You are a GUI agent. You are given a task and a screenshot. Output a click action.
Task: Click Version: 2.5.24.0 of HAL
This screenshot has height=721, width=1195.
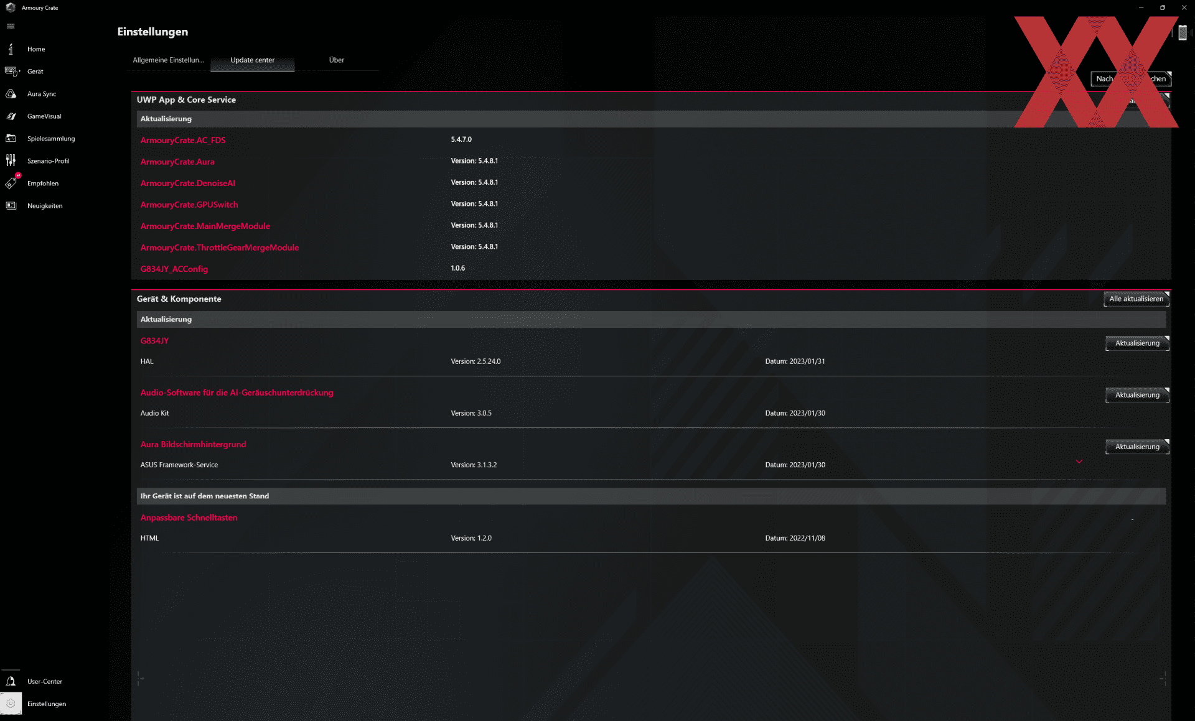[x=476, y=361]
